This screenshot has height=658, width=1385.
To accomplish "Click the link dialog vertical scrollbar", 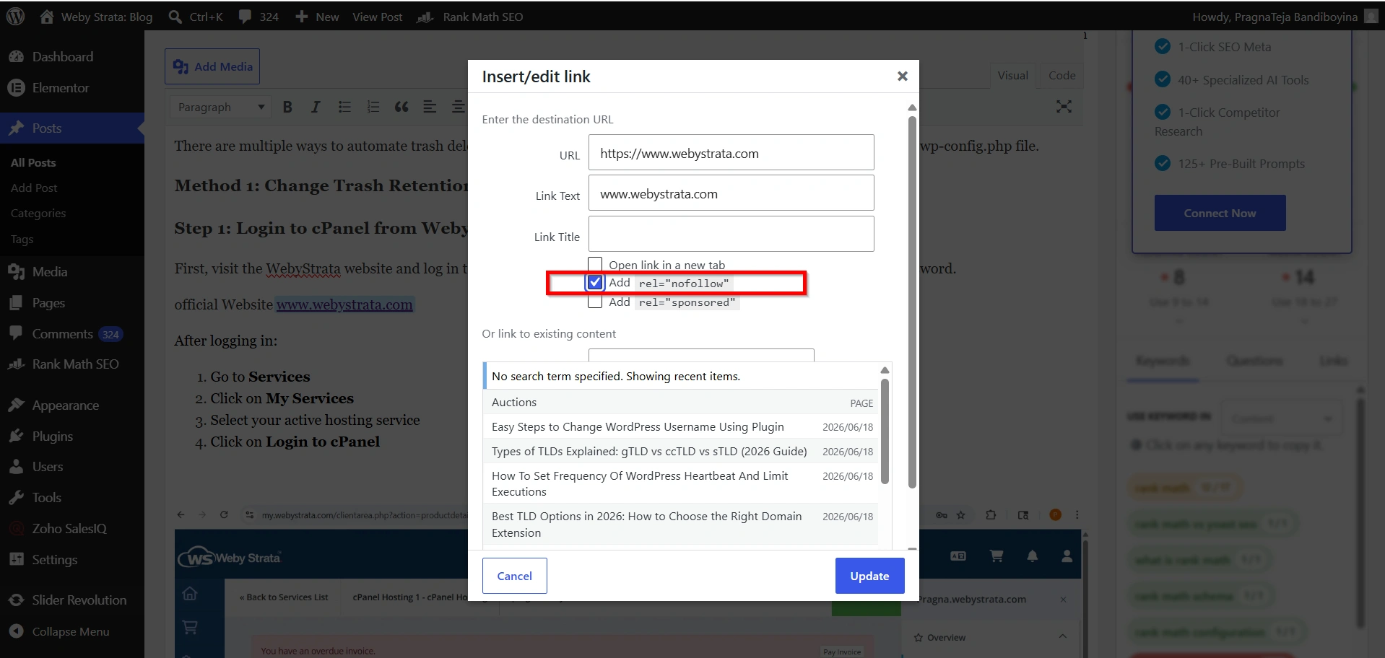I will click(x=912, y=303).
